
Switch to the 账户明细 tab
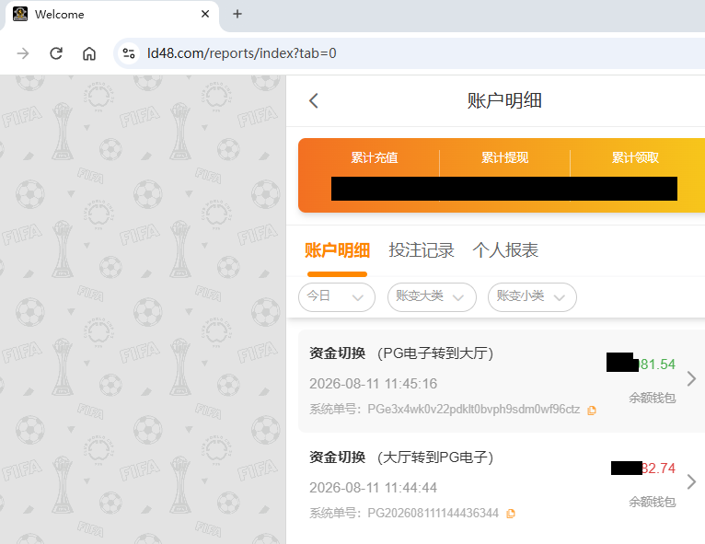click(337, 250)
